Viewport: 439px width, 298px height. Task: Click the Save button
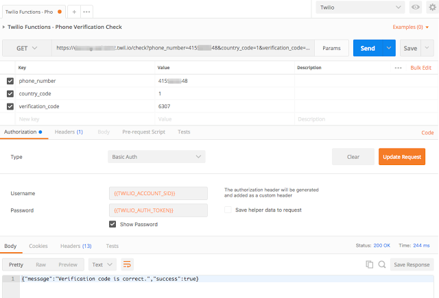pos(410,48)
